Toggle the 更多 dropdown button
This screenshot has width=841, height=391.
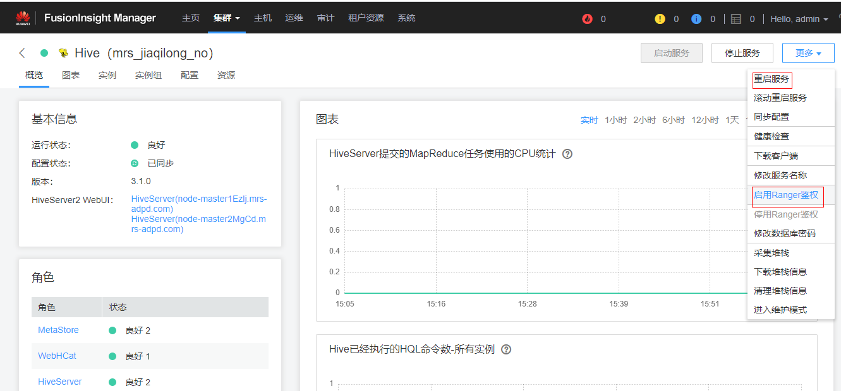click(x=808, y=53)
